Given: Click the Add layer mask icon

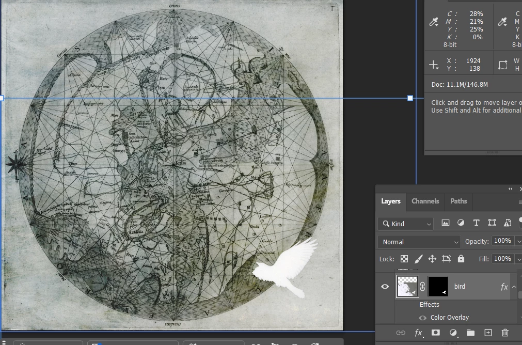Looking at the screenshot, I should (435, 333).
